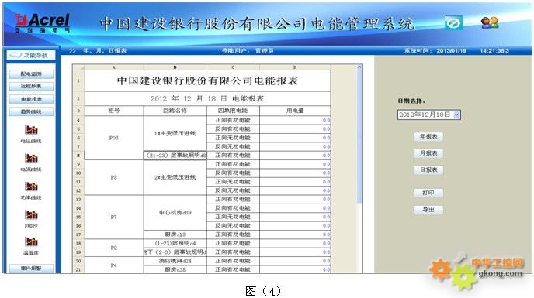The image size is (534, 298).
Task: Click the 打印 print button
Action: point(428,193)
